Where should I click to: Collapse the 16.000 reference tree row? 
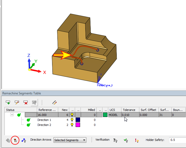coord(12,115)
